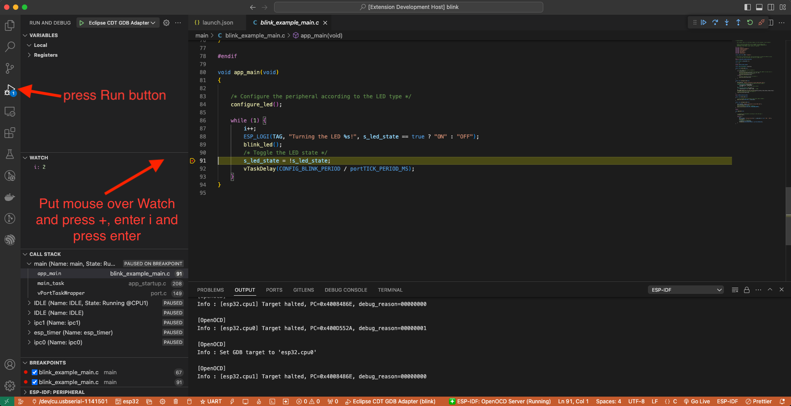The image size is (791, 406).
Task: Collapse the main thread in Call Stack
Action: click(x=29, y=264)
